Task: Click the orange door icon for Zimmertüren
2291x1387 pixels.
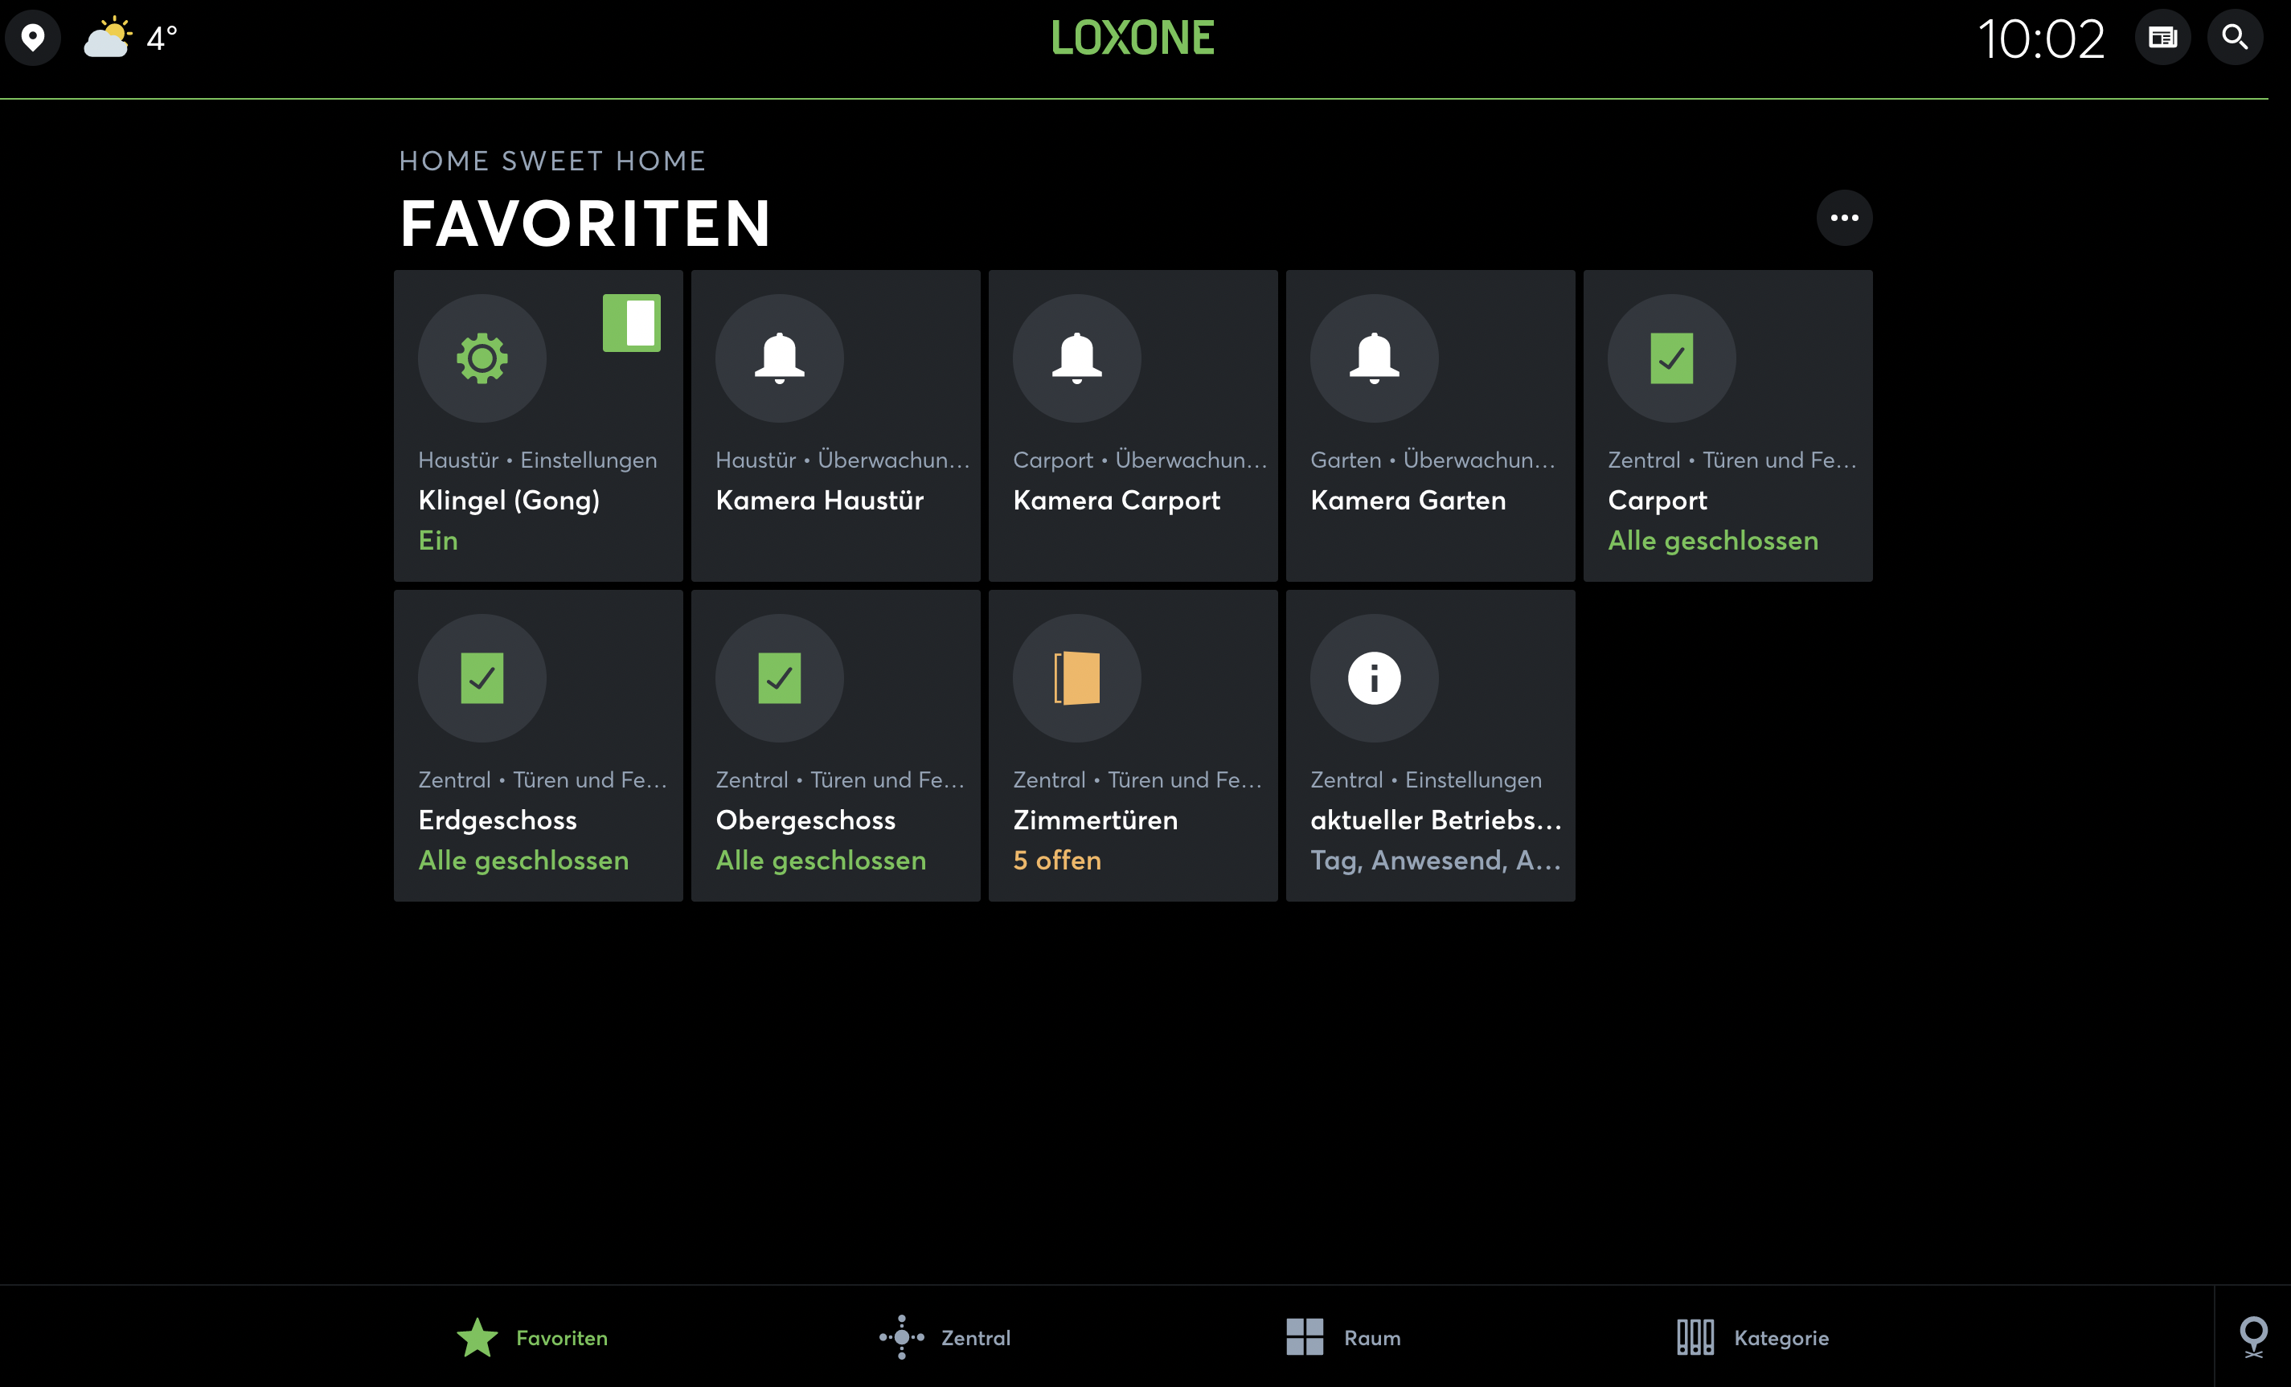Action: pyautogui.click(x=1076, y=677)
